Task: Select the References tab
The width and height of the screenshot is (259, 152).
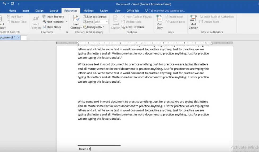Action: click(71, 11)
